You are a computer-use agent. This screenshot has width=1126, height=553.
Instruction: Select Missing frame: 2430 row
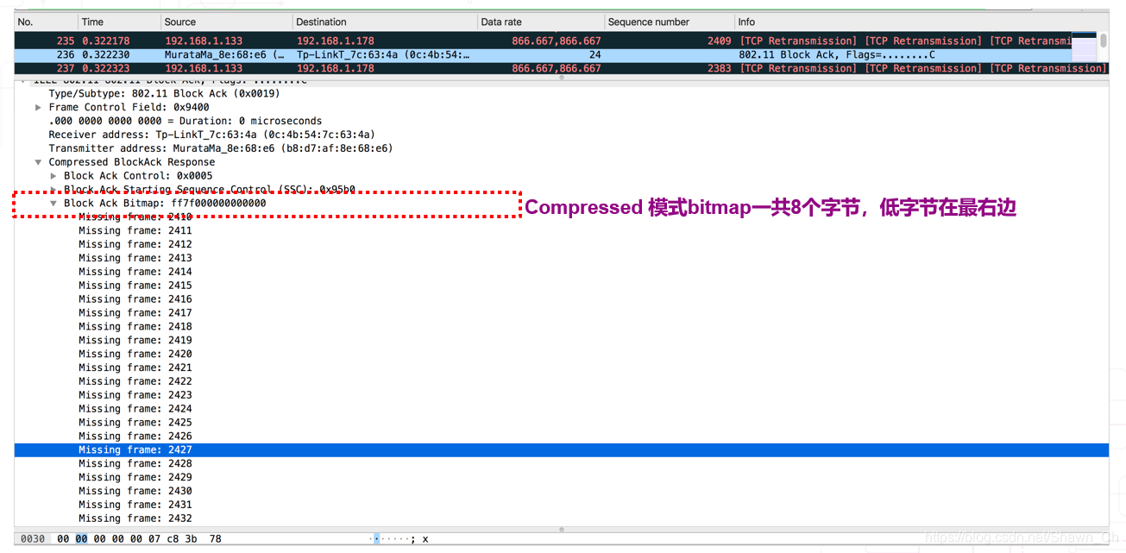click(561, 491)
